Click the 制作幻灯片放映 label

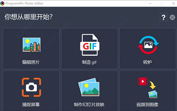pos(89,105)
